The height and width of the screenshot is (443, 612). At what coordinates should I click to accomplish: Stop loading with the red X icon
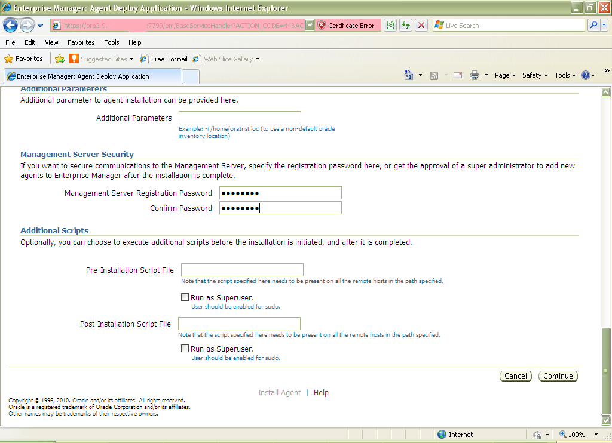tap(421, 25)
